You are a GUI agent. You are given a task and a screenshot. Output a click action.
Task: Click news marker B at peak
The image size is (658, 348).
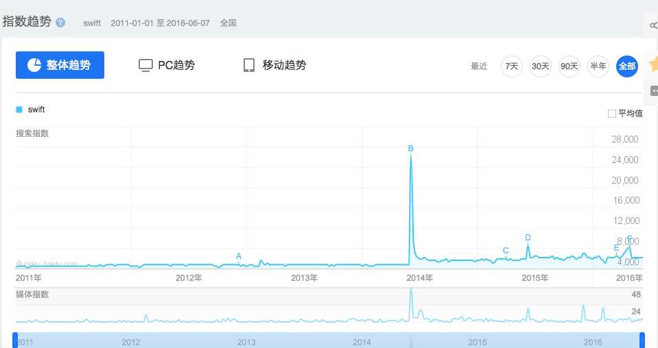point(411,148)
